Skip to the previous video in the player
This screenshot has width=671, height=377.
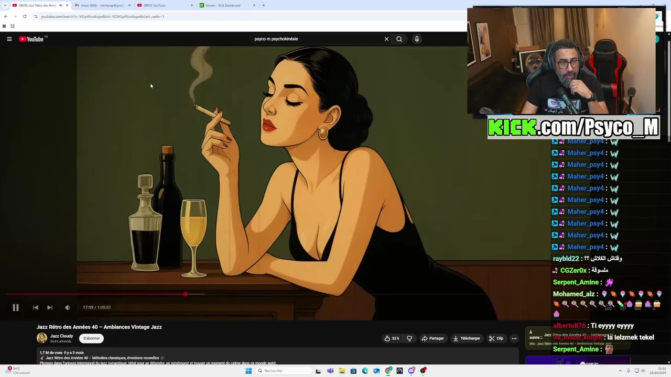[x=35, y=307]
